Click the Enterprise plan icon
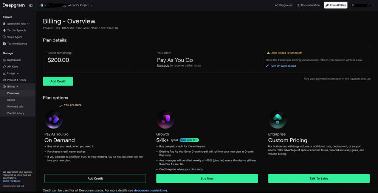This screenshot has height=193, width=378. click(278, 119)
